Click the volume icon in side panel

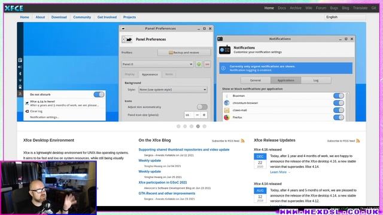click(20, 67)
